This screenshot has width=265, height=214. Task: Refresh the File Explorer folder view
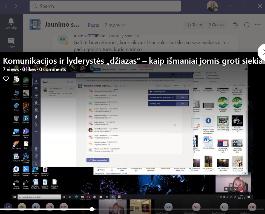[x=224, y=85]
